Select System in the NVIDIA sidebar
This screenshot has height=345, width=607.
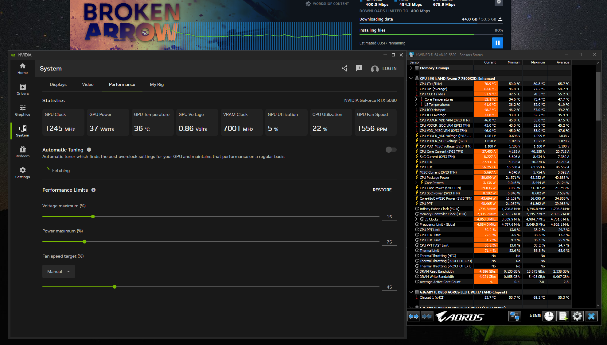click(x=22, y=131)
